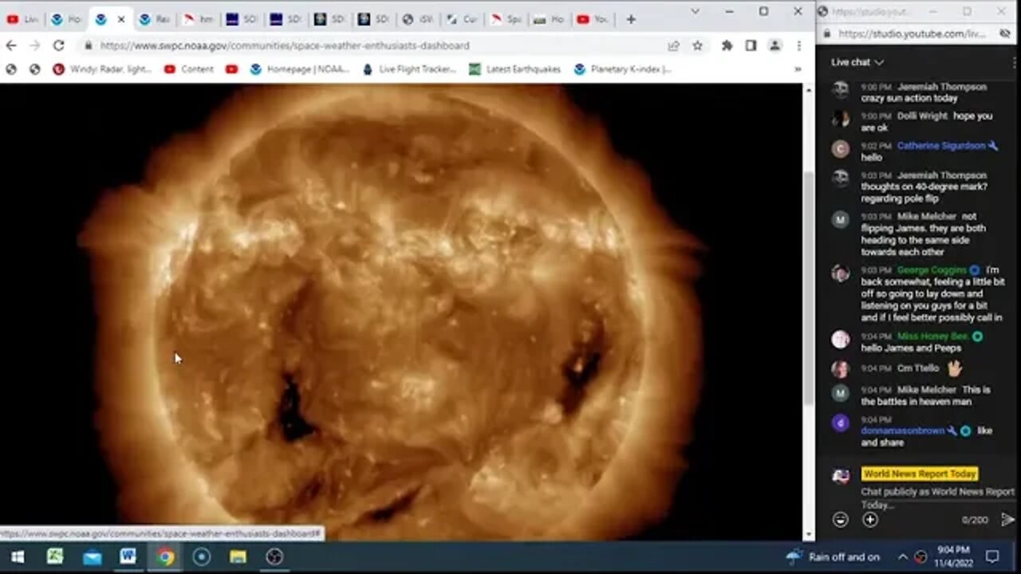
Task: Open the share page icon in address bar
Action: (x=673, y=45)
